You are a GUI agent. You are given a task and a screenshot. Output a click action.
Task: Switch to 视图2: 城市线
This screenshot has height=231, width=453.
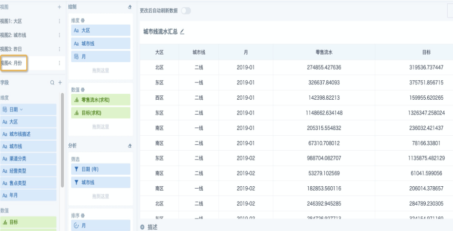point(14,36)
